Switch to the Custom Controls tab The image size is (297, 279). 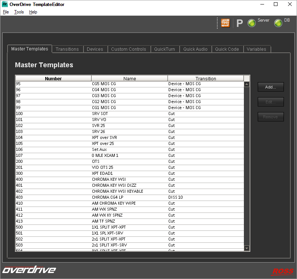click(129, 49)
